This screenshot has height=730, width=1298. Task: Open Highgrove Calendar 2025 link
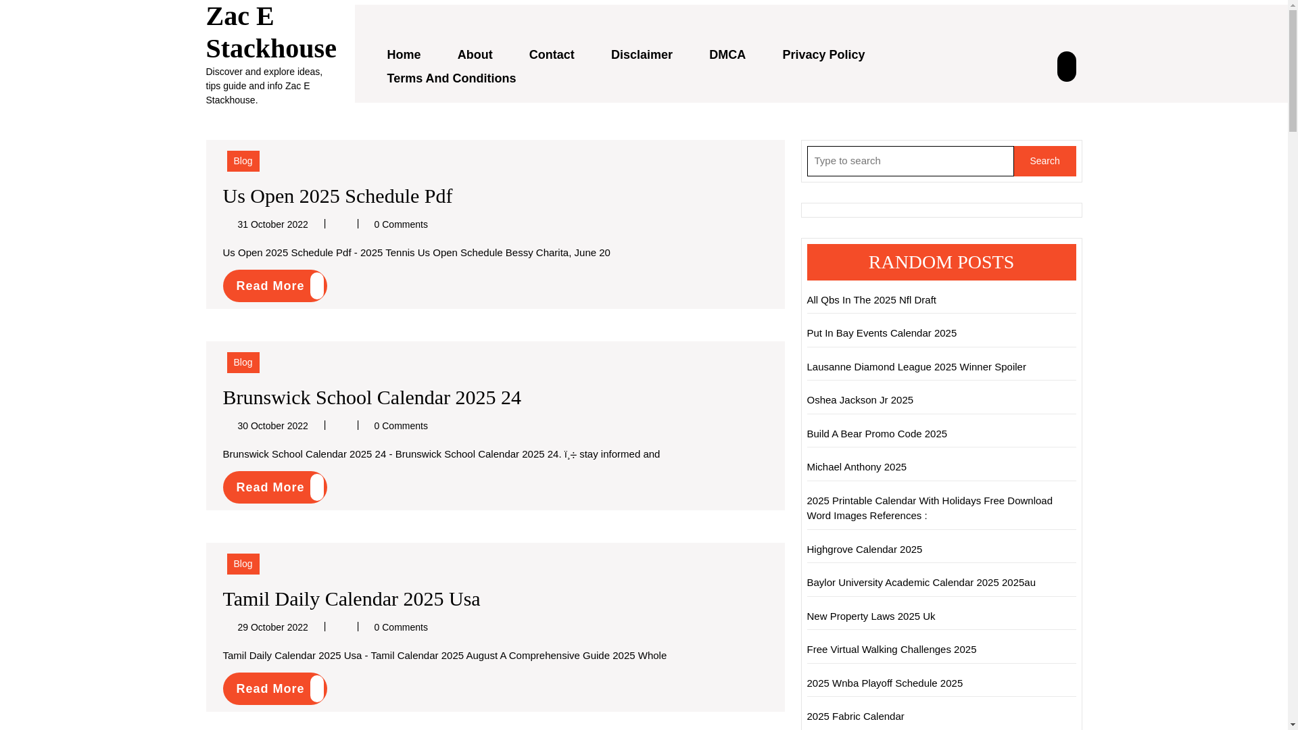point(864,549)
